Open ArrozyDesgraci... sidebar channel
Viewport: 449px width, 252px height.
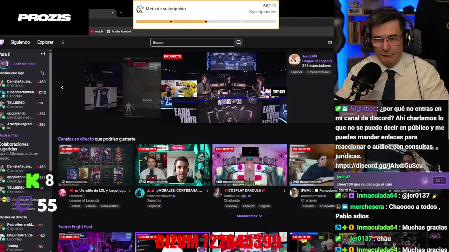click(x=24, y=126)
